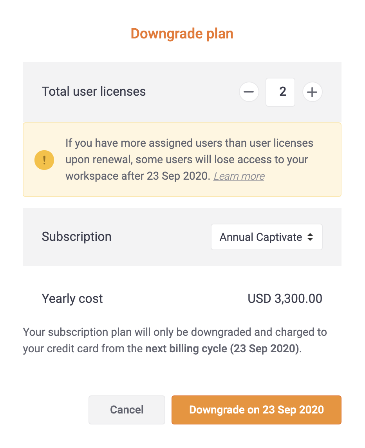The image size is (365, 448).
Task: Open the Annual Captivate subscription dropdown
Action: 267,237
